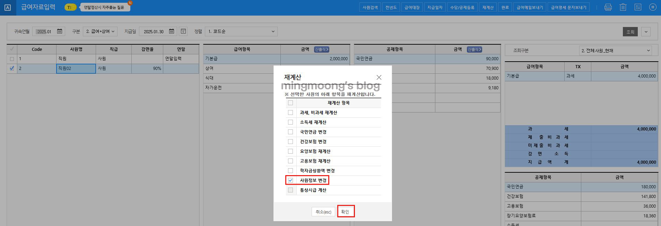
Task: Click the 통상시급 계산 item label
Action: [313, 190]
